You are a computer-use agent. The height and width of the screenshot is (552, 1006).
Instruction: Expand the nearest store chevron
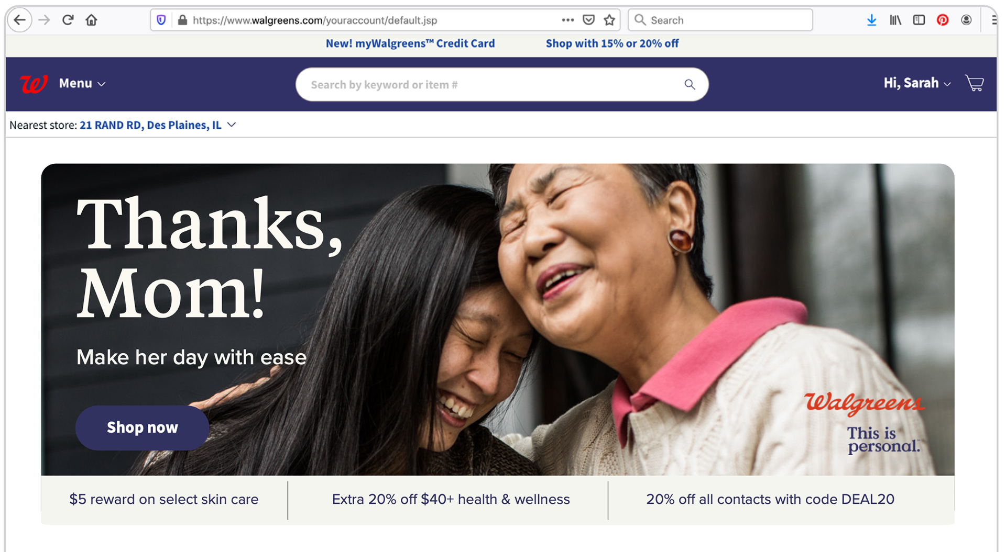tap(232, 125)
